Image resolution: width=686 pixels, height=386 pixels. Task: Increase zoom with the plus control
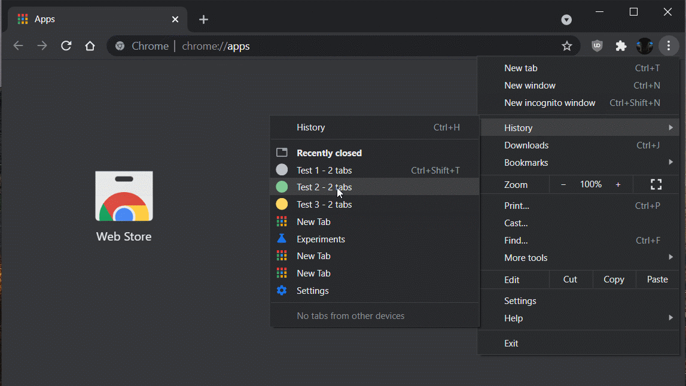point(618,184)
